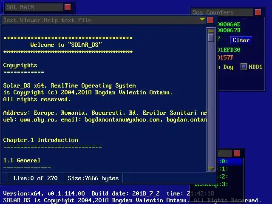The image size is (272, 204).
Task: Click the 'Copyrights' heading
Action: [x=20, y=65]
